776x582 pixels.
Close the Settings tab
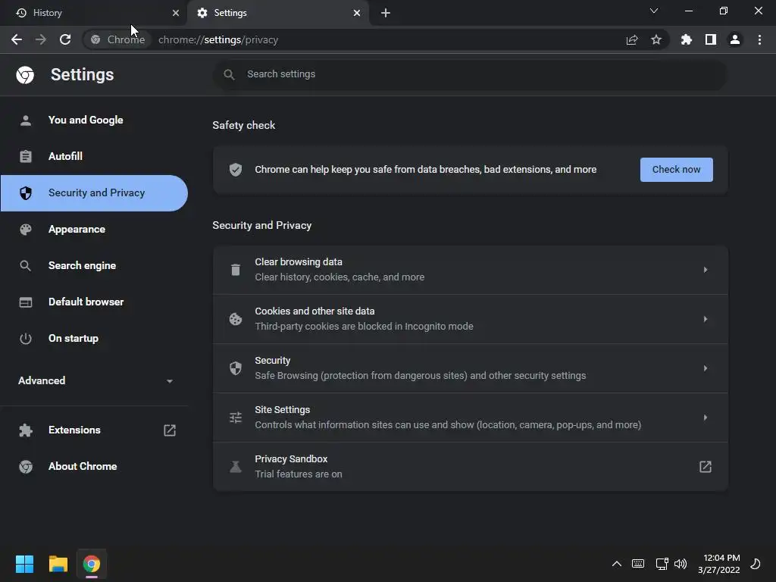357,13
